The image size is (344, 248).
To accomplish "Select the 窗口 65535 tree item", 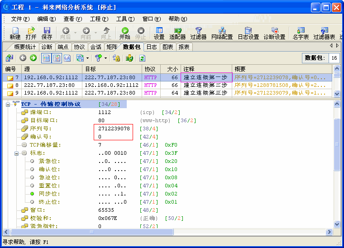I will tap(37, 210).
